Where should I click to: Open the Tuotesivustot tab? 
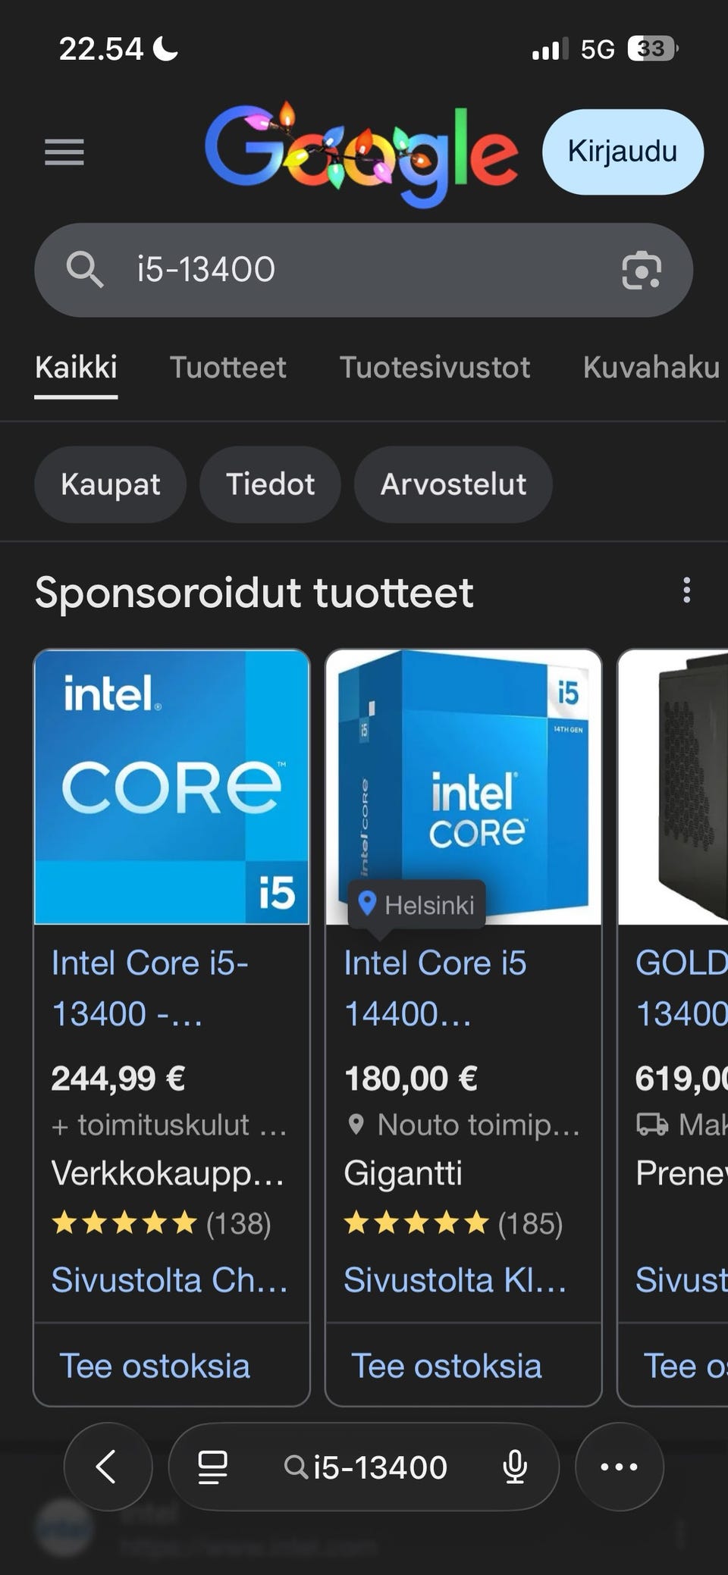tap(435, 368)
